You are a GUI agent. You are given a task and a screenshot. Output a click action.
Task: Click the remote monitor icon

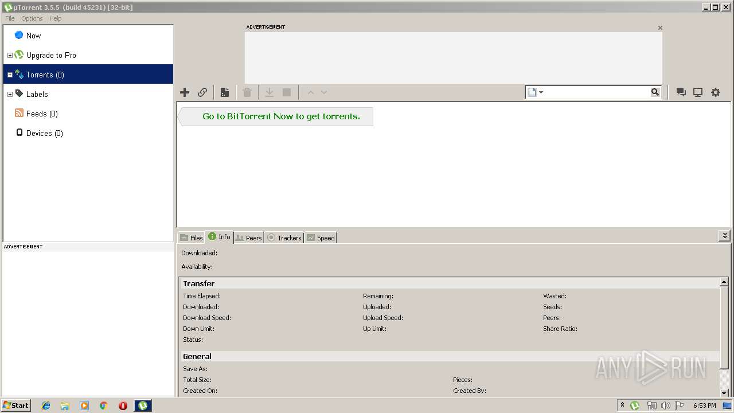698,92
